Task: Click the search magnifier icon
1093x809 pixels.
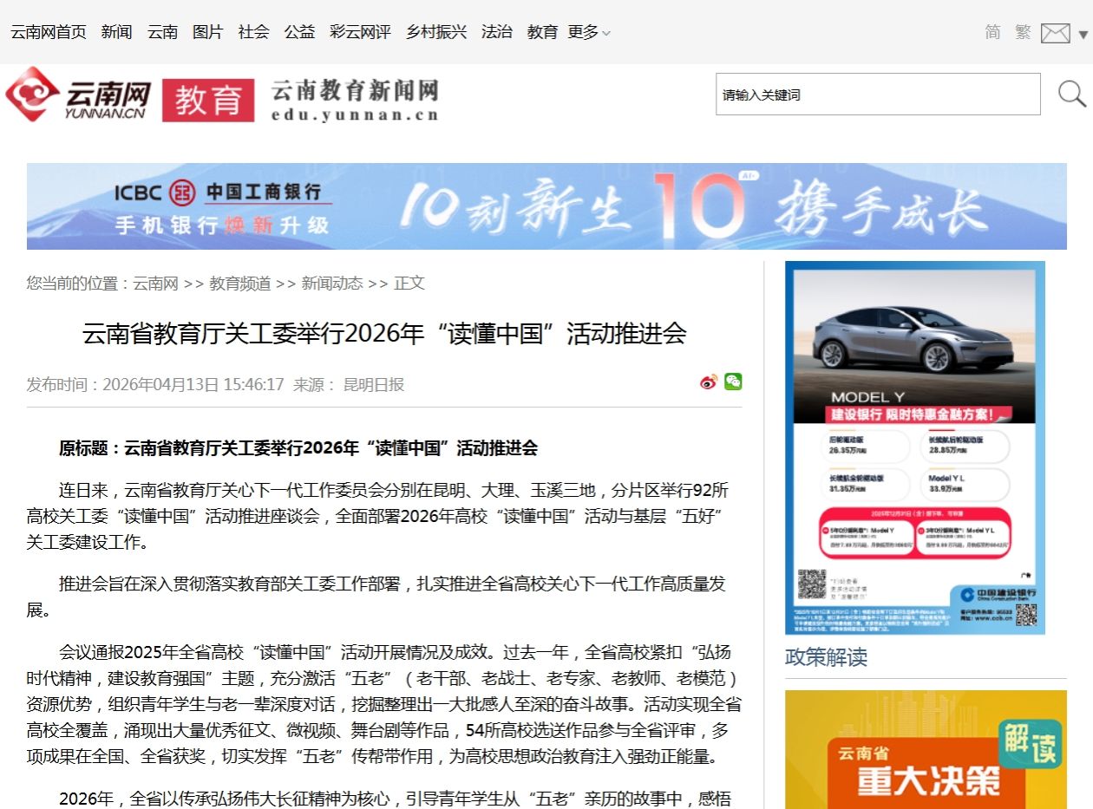Action: pos(1071,94)
